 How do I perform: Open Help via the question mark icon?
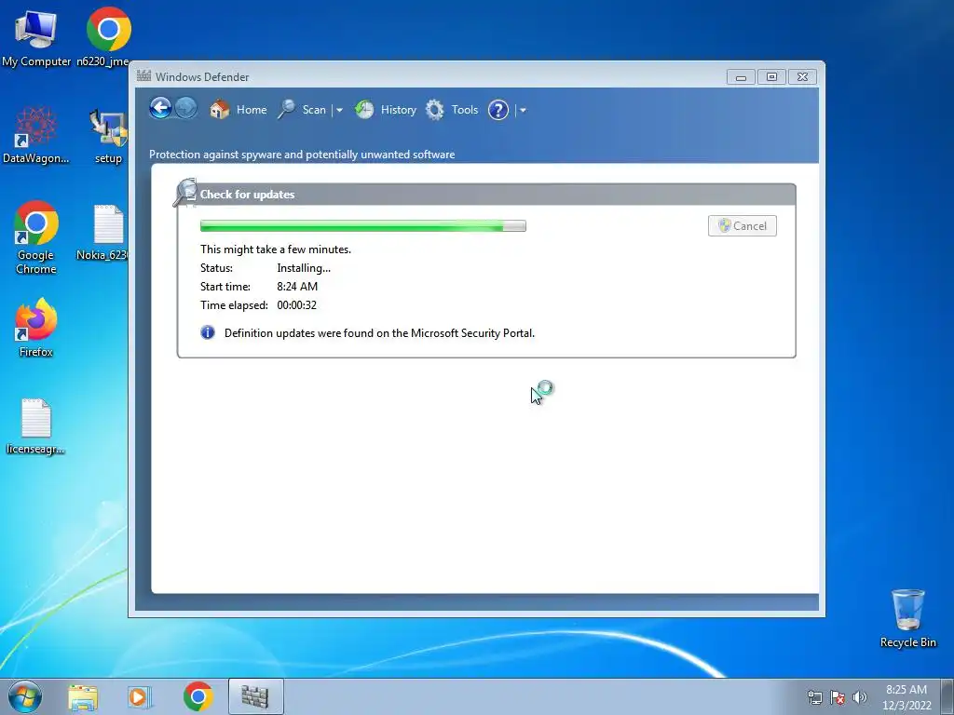pyautogui.click(x=498, y=110)
